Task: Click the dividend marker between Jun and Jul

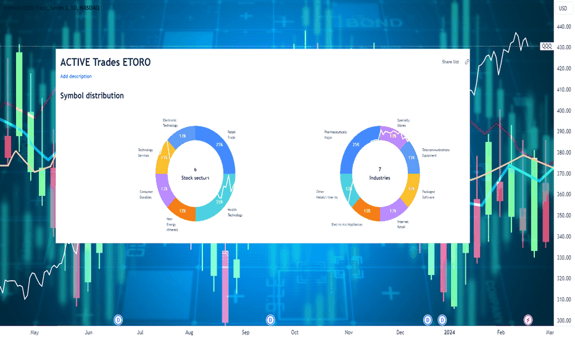Action: tap(118, 320)
